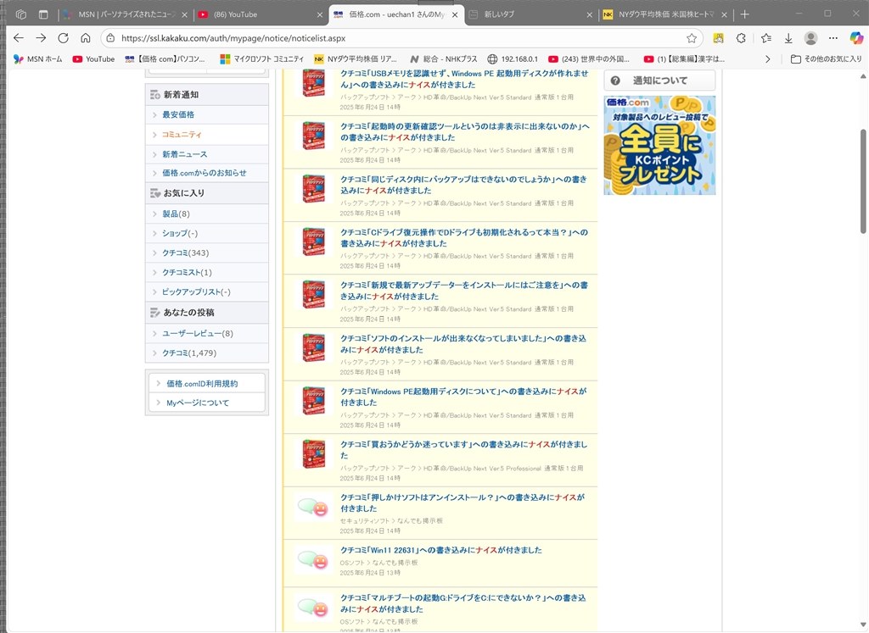Open the ピックアップリスト(-) link
The height and width of the screenshot is (633, 869).
[x=196, y=292]
